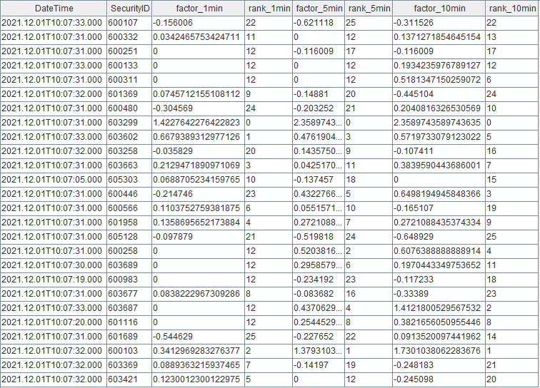
Task: Sort by the factor_1min column header
Action: click(197, 8)
